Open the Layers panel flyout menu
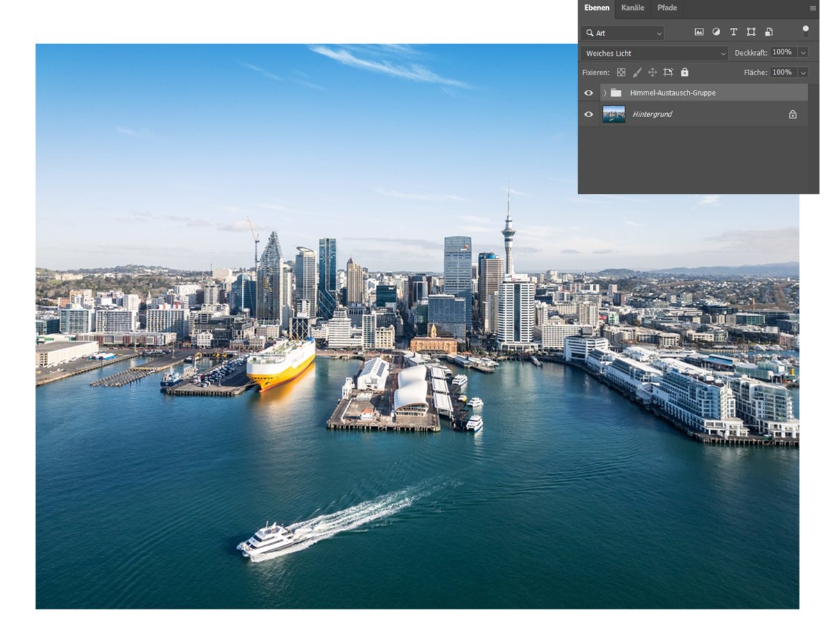Screen dimensions: 835x624 (813, 8)
